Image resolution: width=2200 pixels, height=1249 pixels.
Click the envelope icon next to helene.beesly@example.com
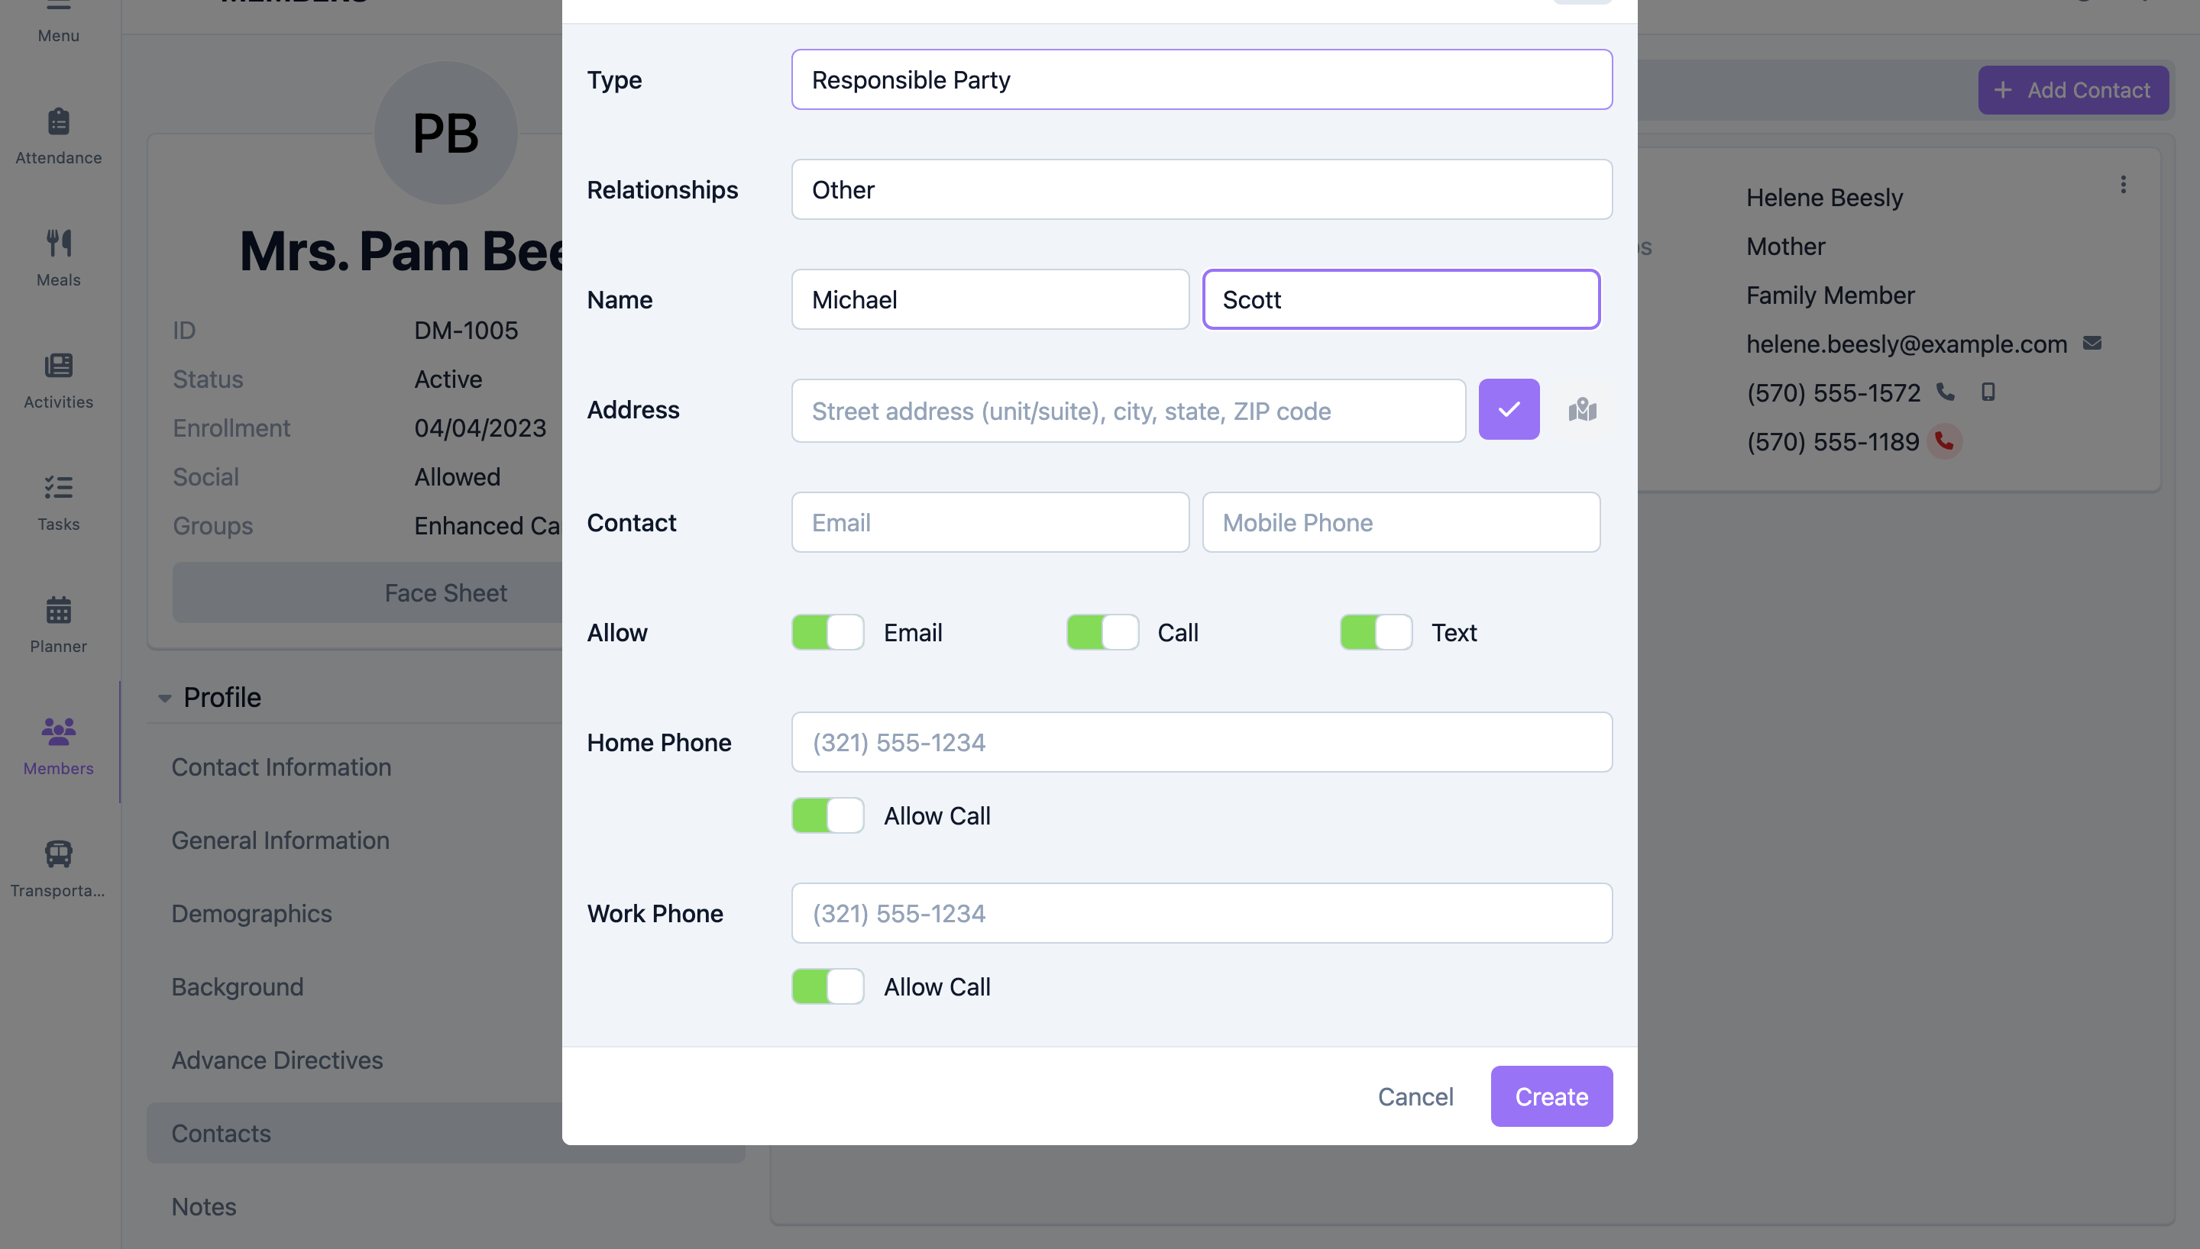pyautogui.click(x=2092, y=343)
